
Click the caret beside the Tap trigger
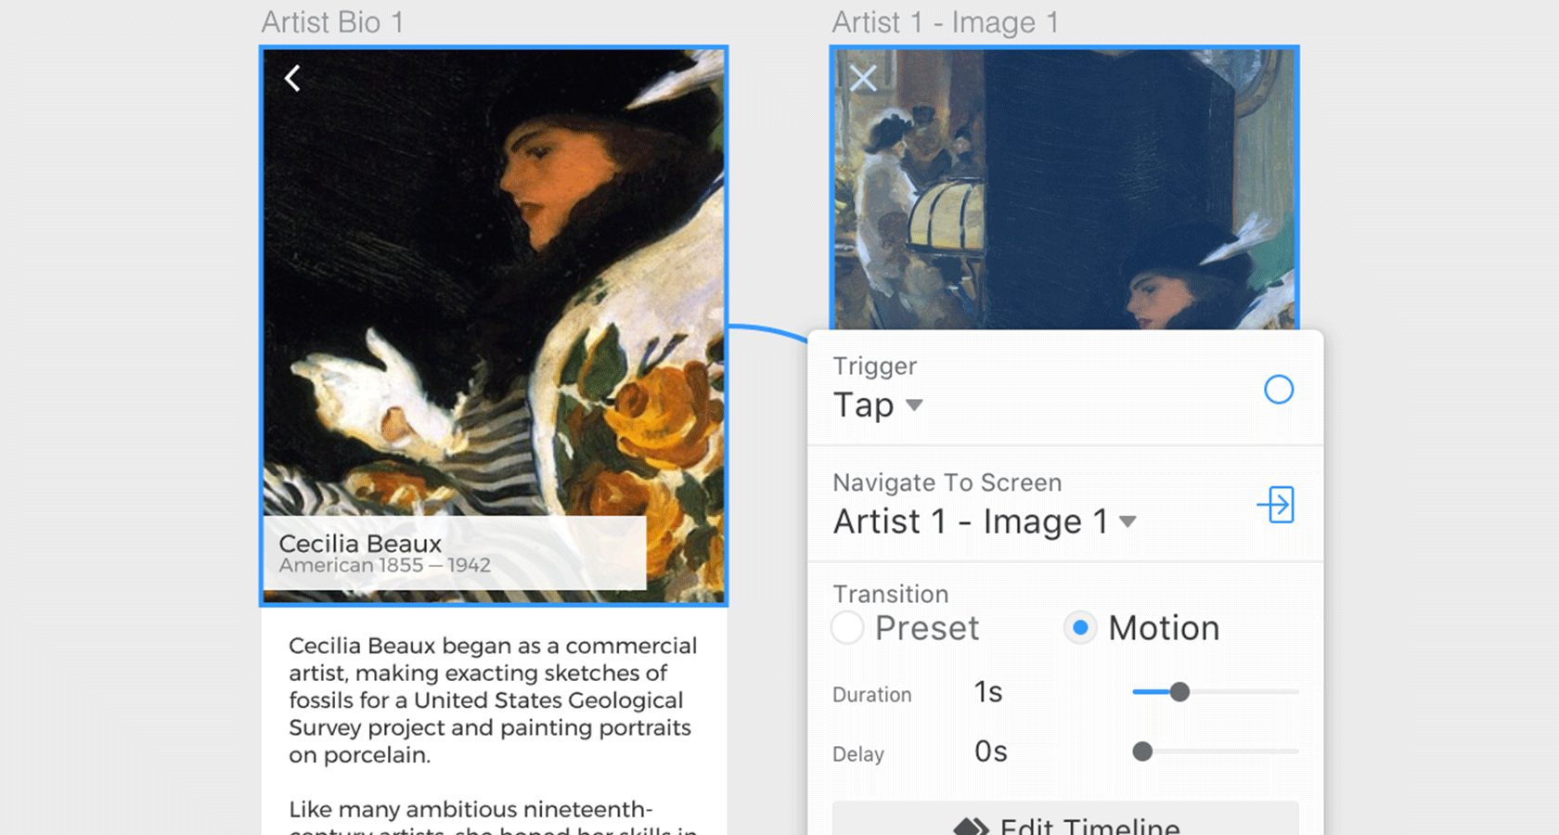click(x=915, y=406)
